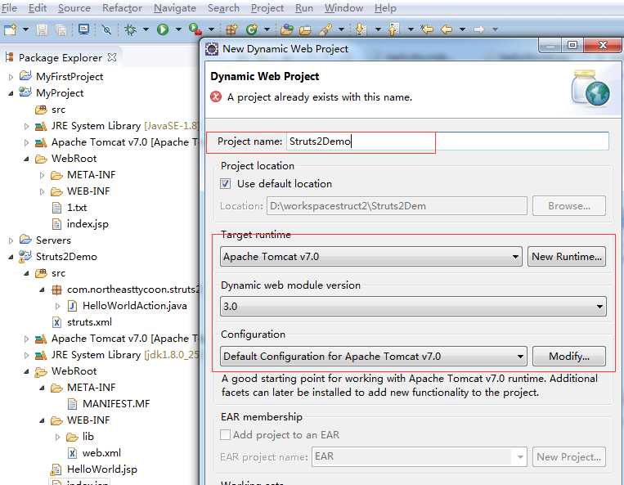
Task: Click the Debug bug icon
Action: pyautogui.click(x=130, y=29)
